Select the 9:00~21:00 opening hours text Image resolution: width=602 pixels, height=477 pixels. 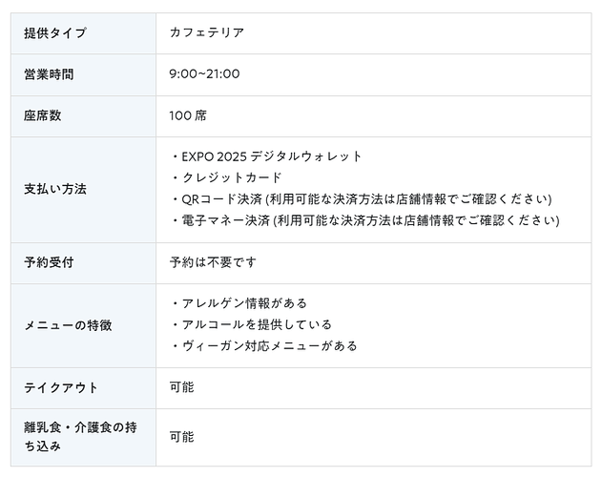coord(204,74)
